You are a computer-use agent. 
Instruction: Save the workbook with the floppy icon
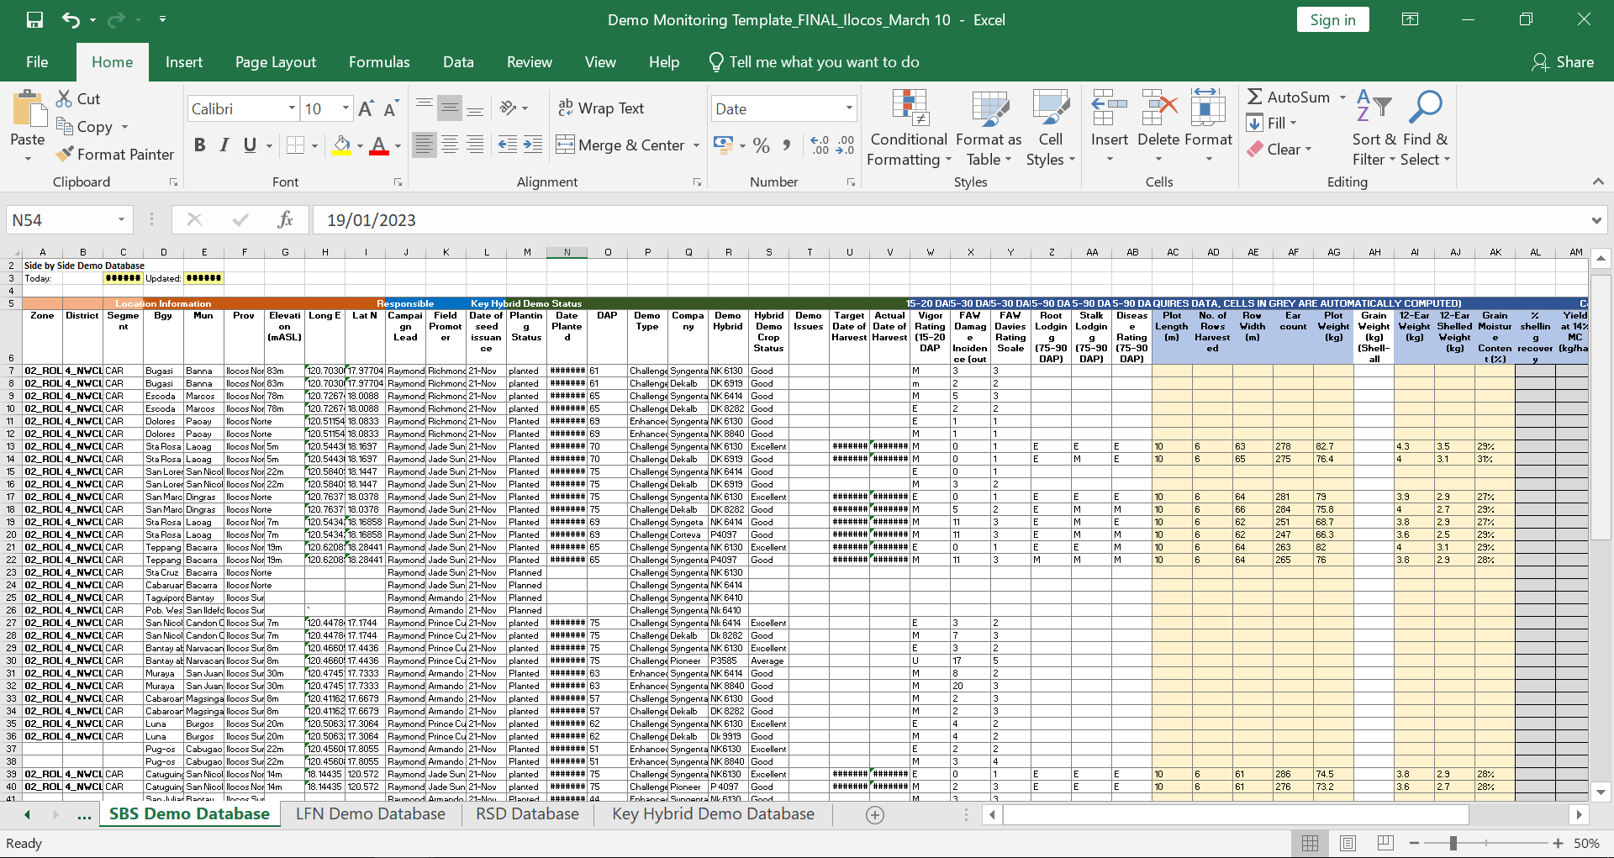[34, 20]
